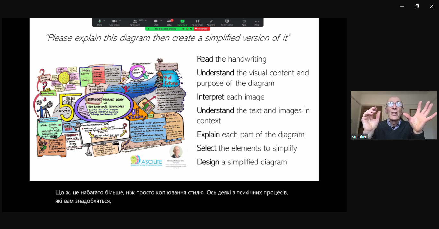Open the Chat panel
Viewport: 439px width, 229px height.
point(156,22)
